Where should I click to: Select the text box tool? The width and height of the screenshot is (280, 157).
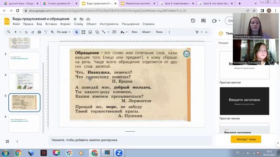click(83, 32)
